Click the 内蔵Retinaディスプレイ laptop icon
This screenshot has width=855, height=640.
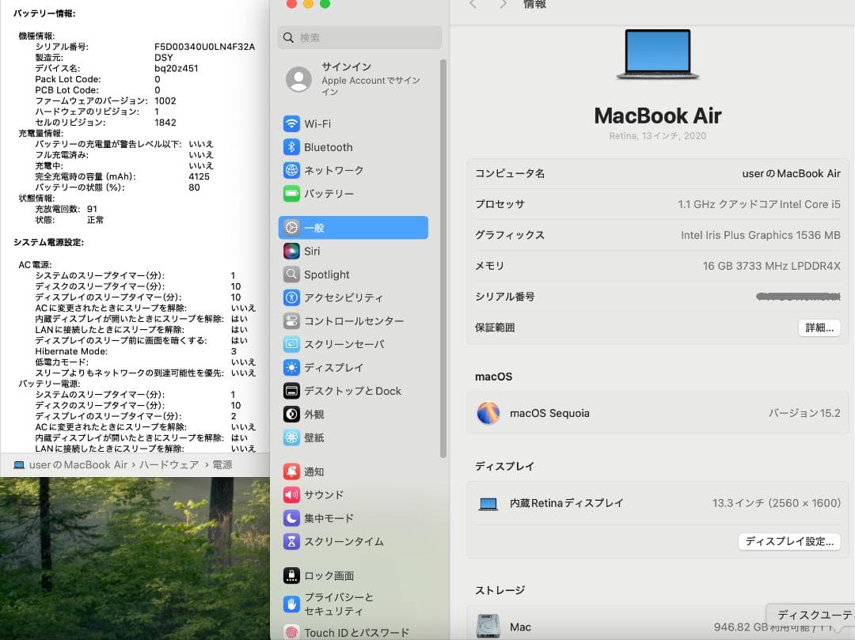pos(488,504)
